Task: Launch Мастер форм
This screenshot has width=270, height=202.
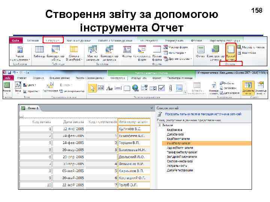Action: tap(176, 47)
